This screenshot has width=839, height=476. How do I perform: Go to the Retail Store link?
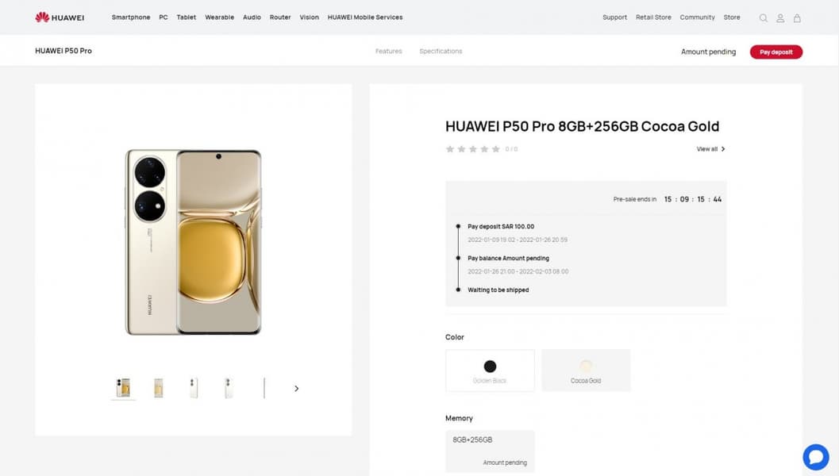[x=653, y=17]
